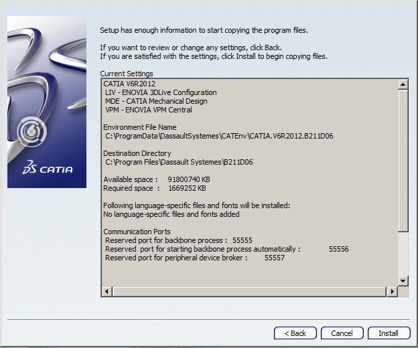Screen dimensions: 418x348
Task: Click the Program Files destination path
Action: (179, 162)
